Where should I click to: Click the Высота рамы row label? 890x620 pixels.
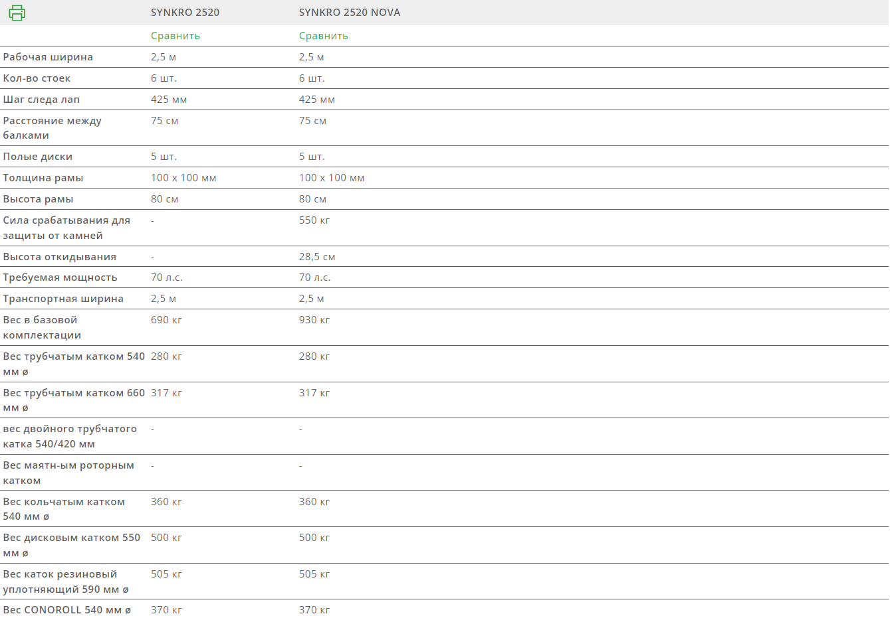[38, 199]
